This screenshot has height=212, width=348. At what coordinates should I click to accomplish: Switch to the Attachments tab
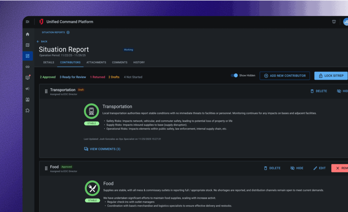(96, 63)
